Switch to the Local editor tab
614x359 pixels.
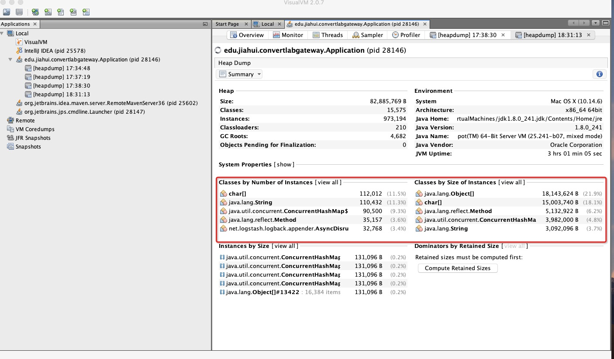[x=267, y=24]
